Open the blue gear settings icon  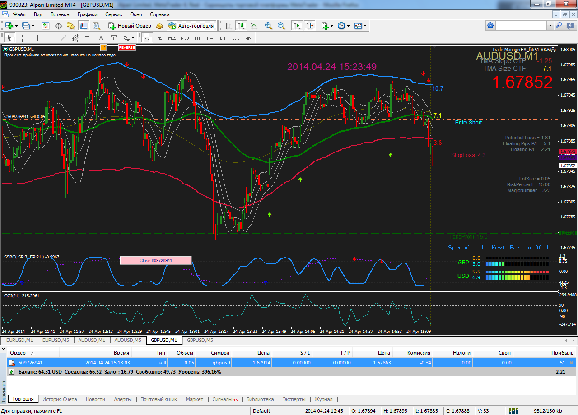pos(490,26)
